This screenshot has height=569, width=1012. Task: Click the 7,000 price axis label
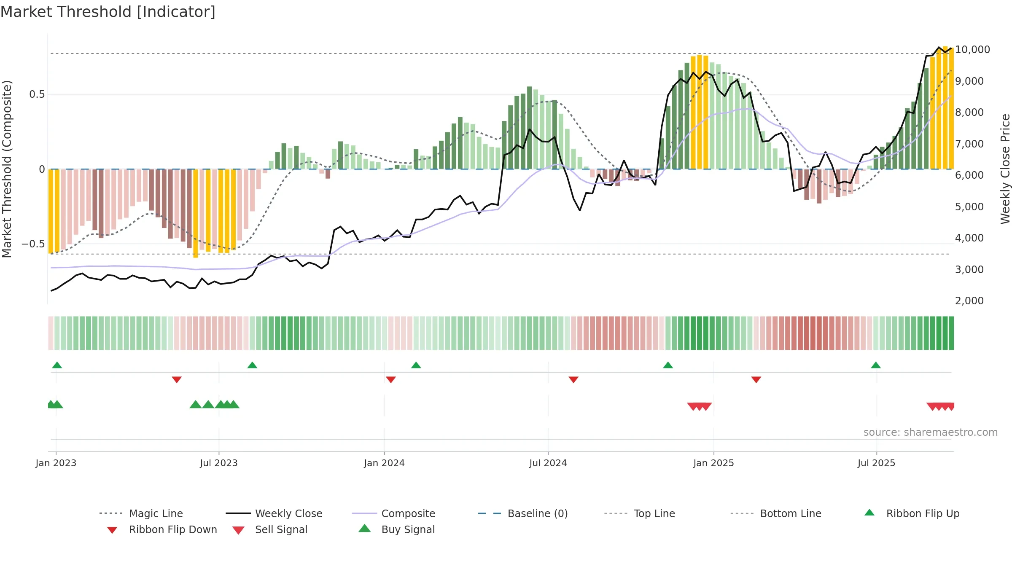pos(969,144)
